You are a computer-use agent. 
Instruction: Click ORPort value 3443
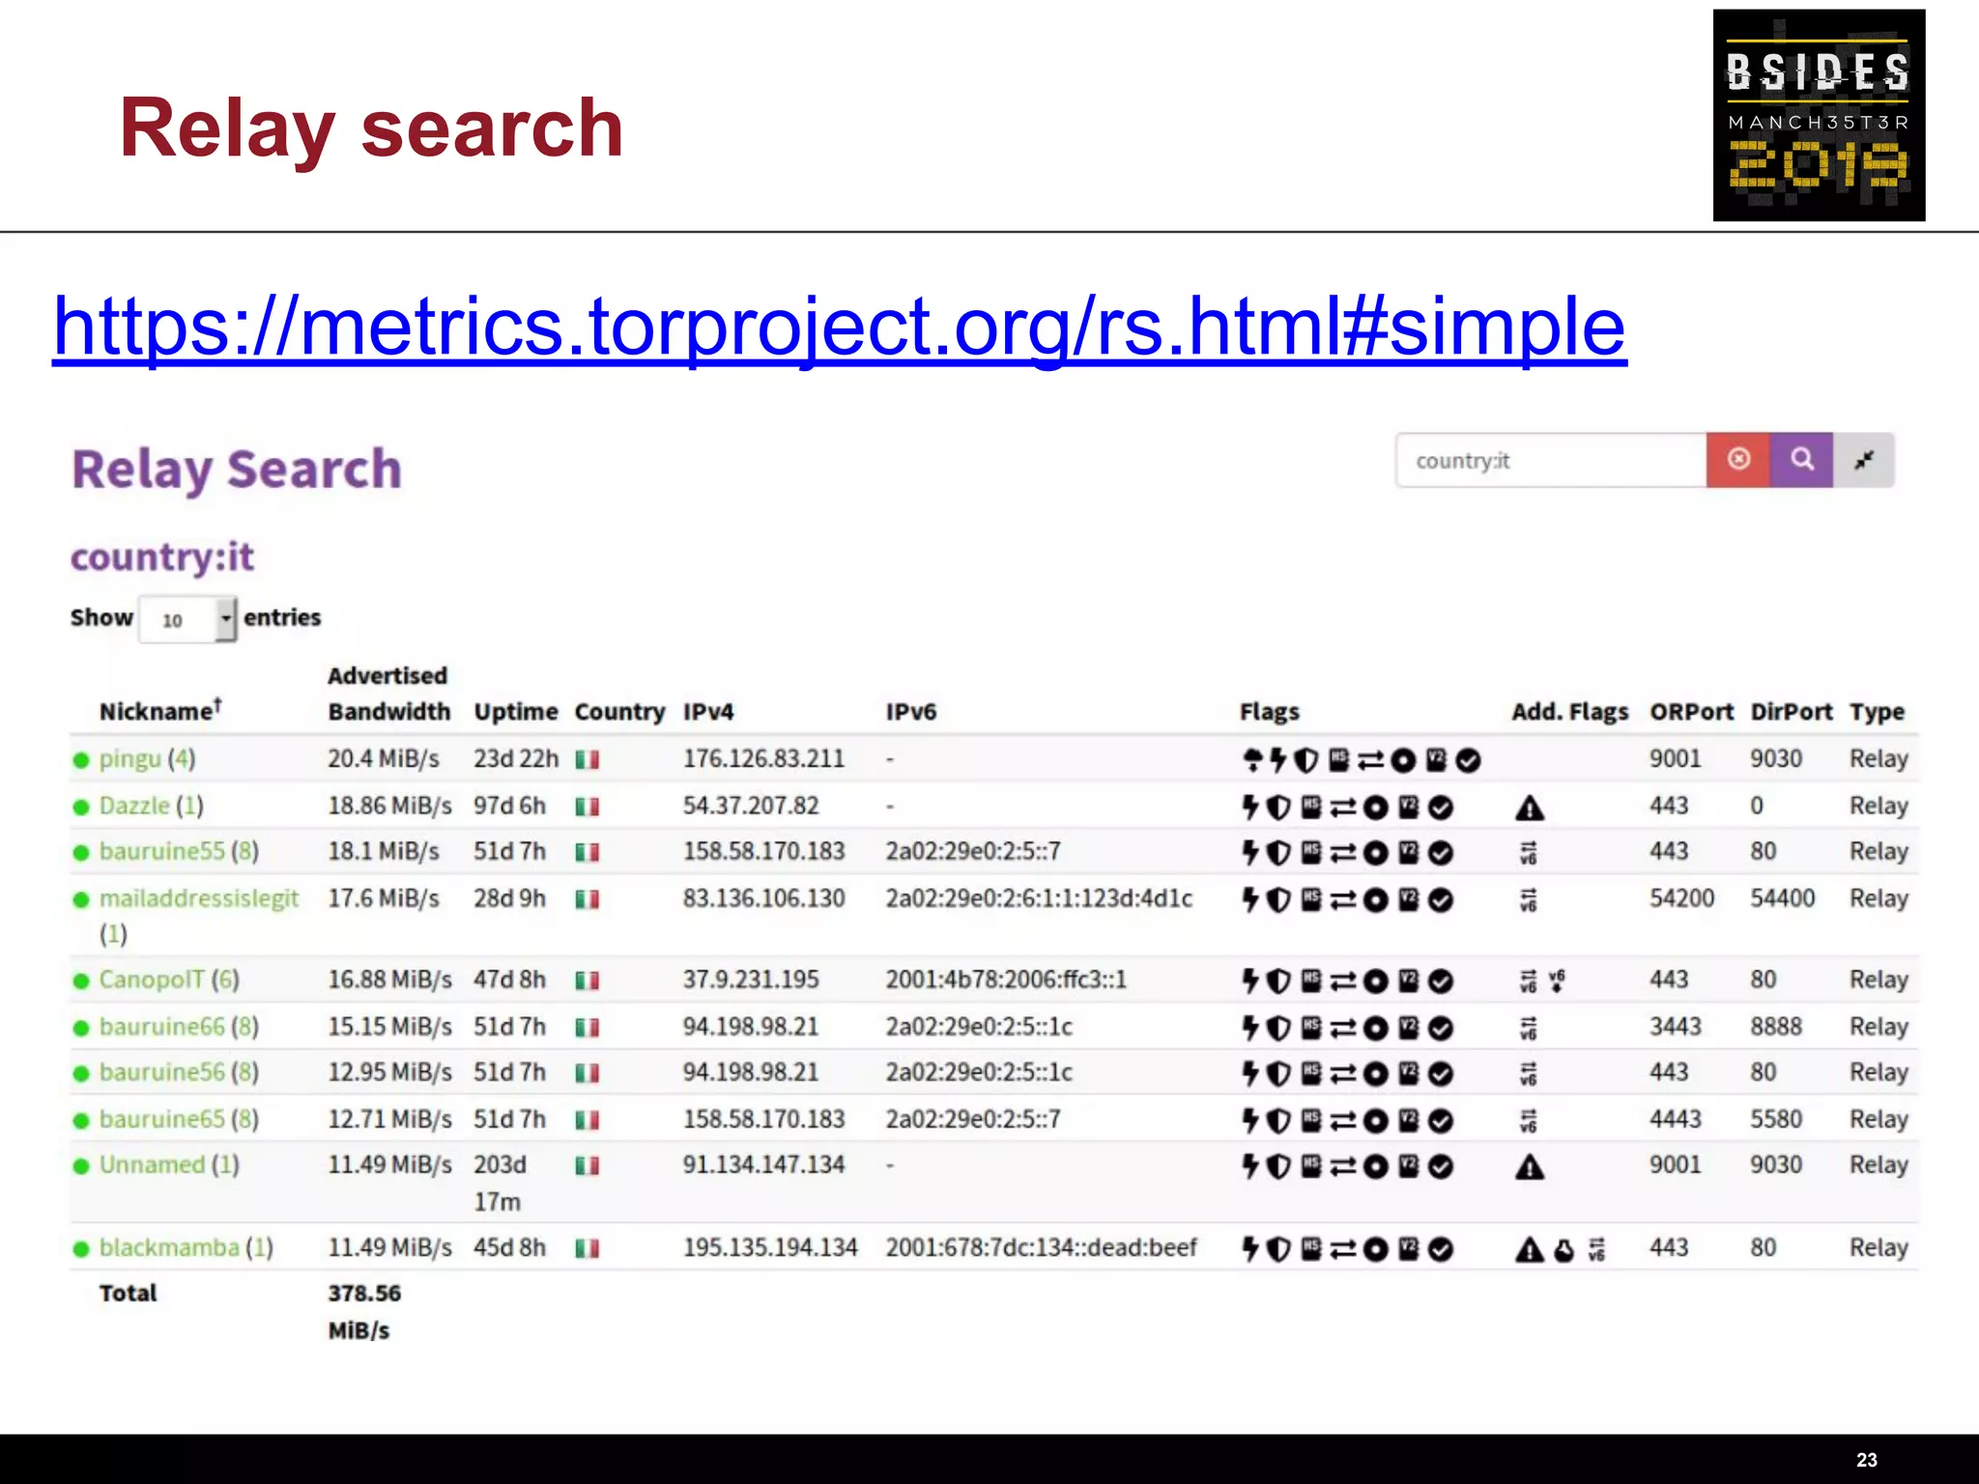click(x=1675, y=1026)
